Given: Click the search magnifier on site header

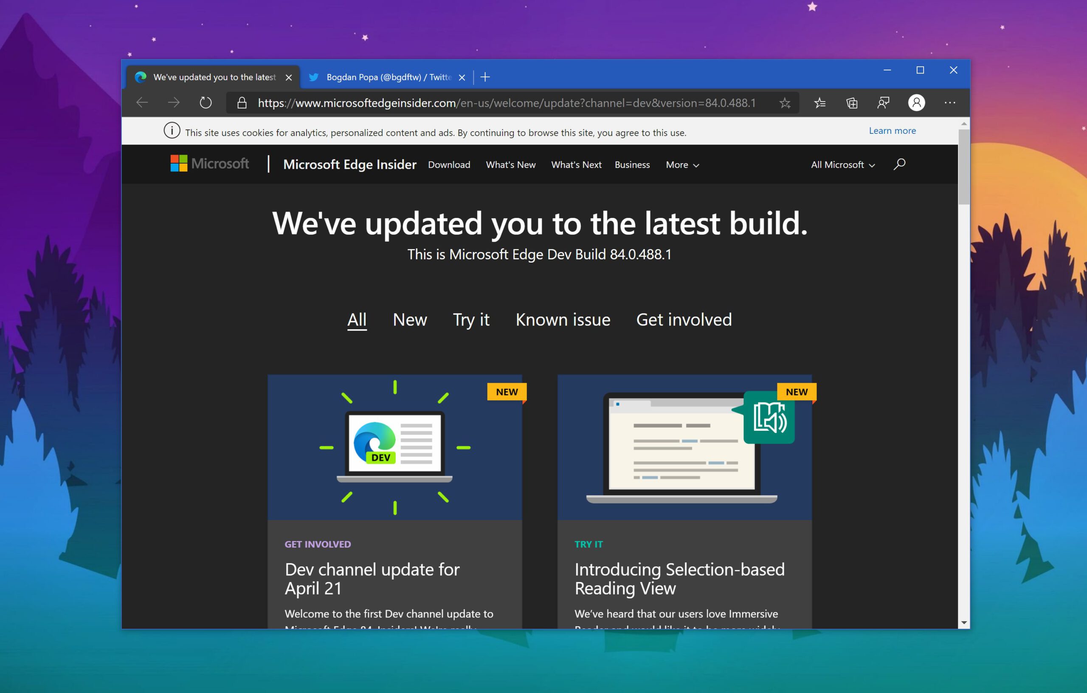Looking at the screenshot, I should click(899, 164).
